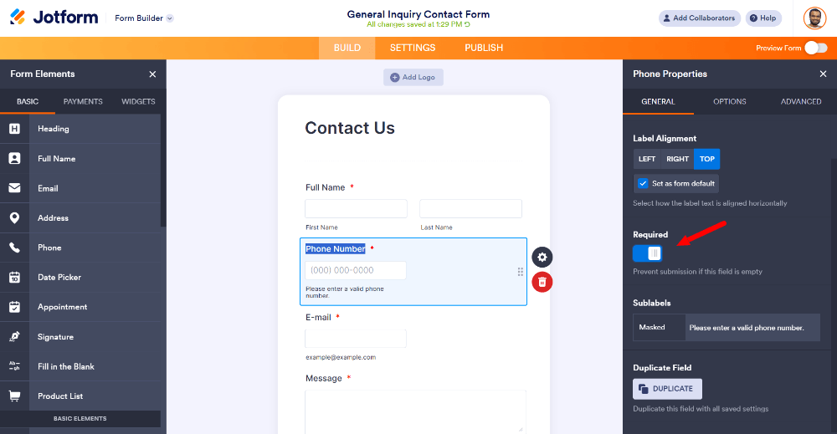Select LEFT label alignment
Viewport: 837px width, 434px height.
coord(647,159)
